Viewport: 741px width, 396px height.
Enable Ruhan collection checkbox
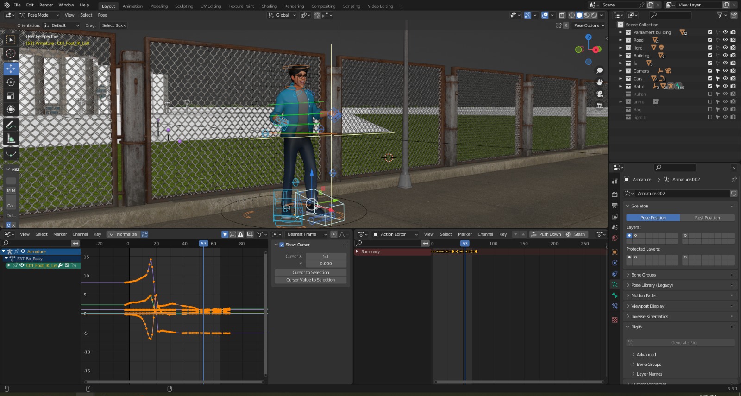coord(710,94)
